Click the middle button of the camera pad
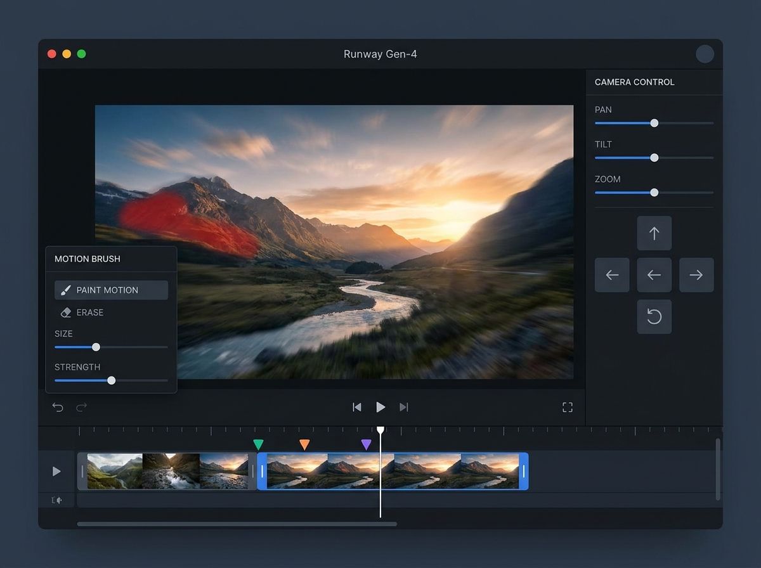The height and width of the screenshot is (568, 761). click(654, 275)
